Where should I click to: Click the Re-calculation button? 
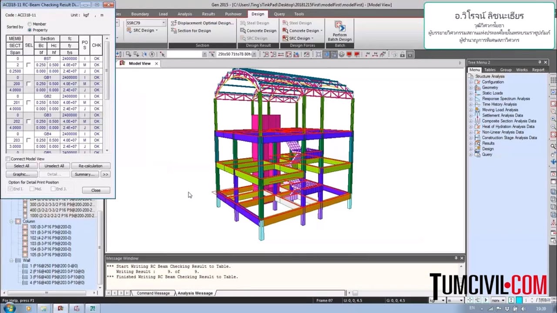click(x=91, y=166)
